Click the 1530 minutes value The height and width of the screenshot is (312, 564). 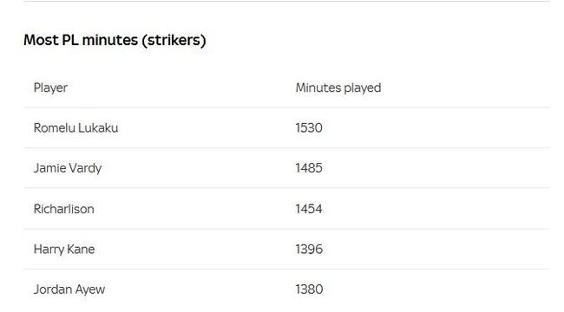[309, 128]
